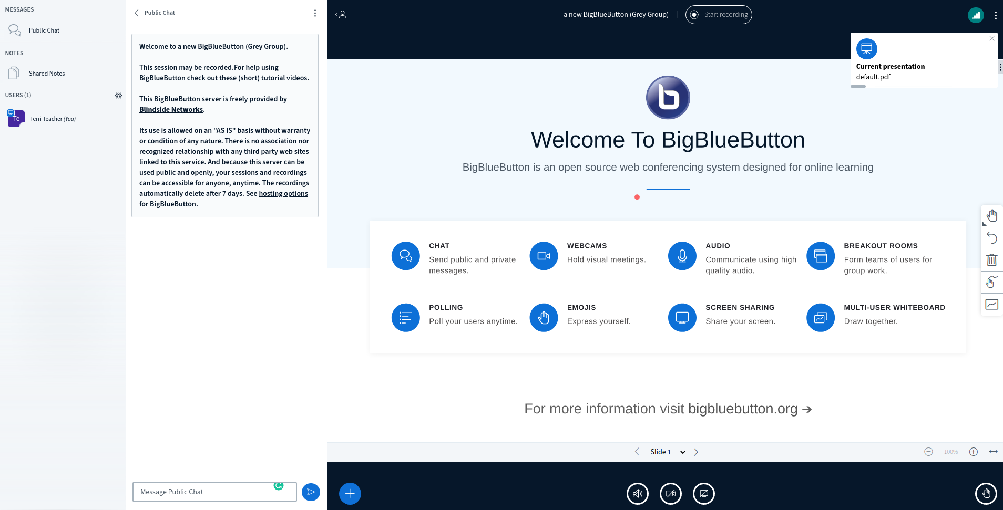
Task: Open hosting options for BigBlueButton link
Action: pos(223,199)
